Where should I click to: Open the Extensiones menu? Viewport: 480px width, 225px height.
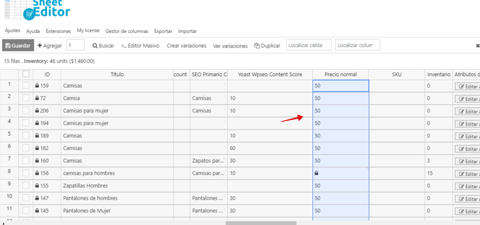[x=58, y=31]
